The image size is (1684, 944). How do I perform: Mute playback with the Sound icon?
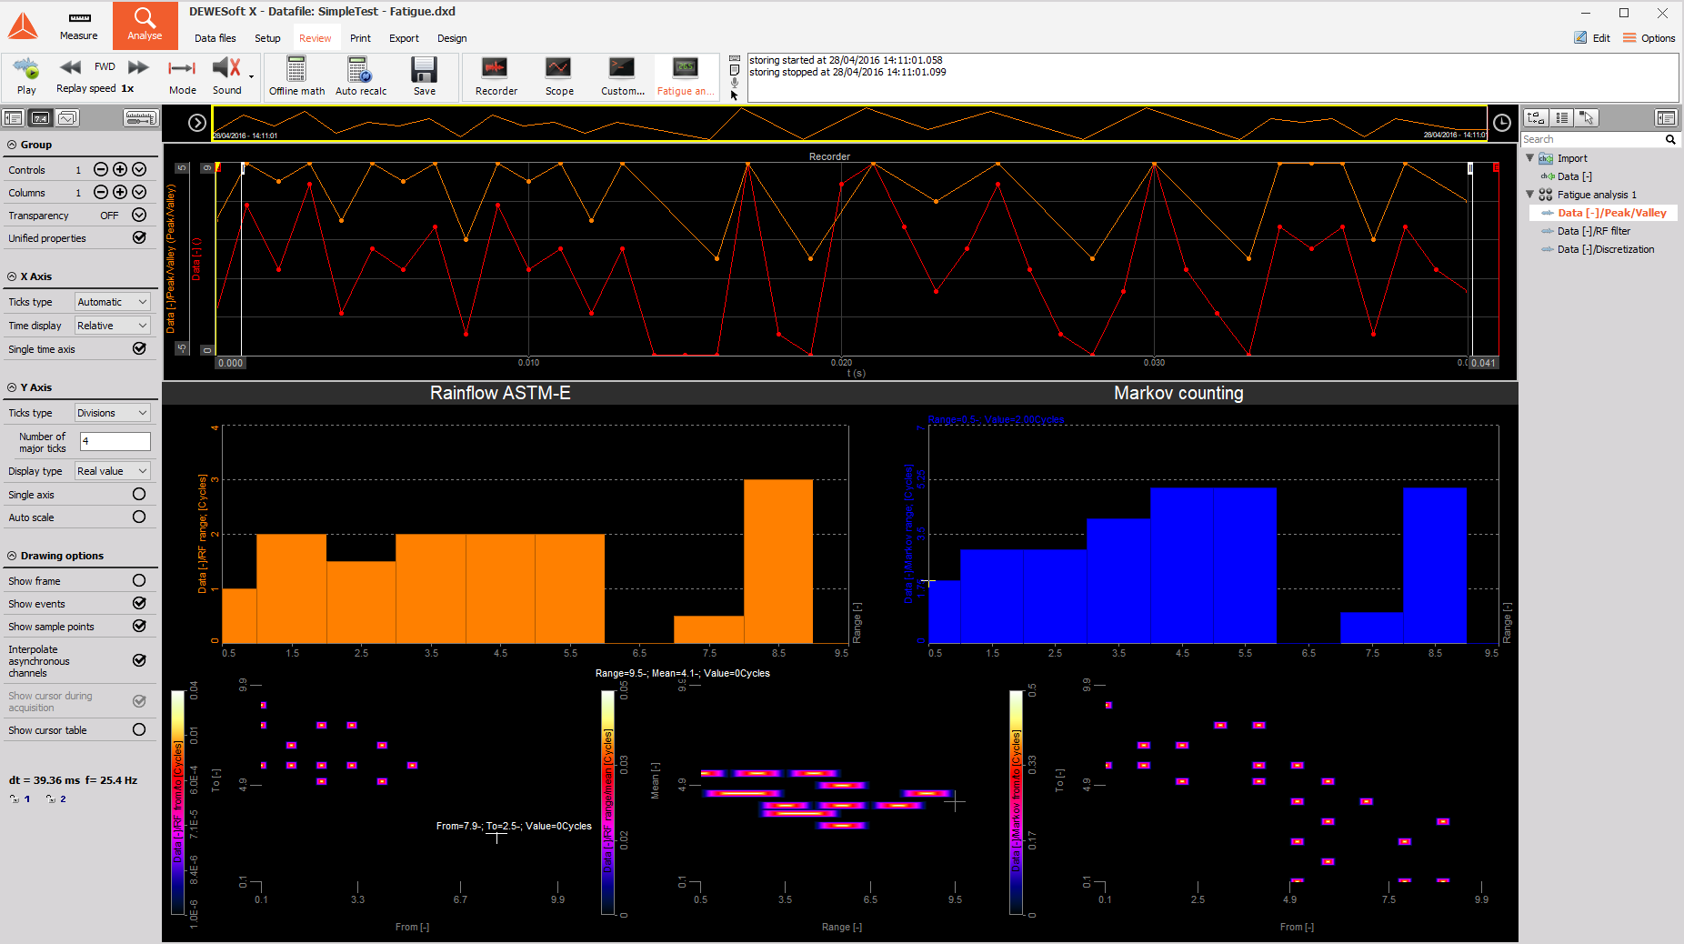226,69
